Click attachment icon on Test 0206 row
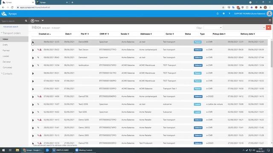The height and width of the screenshot is (153, 273). click(x=38, y=112)
